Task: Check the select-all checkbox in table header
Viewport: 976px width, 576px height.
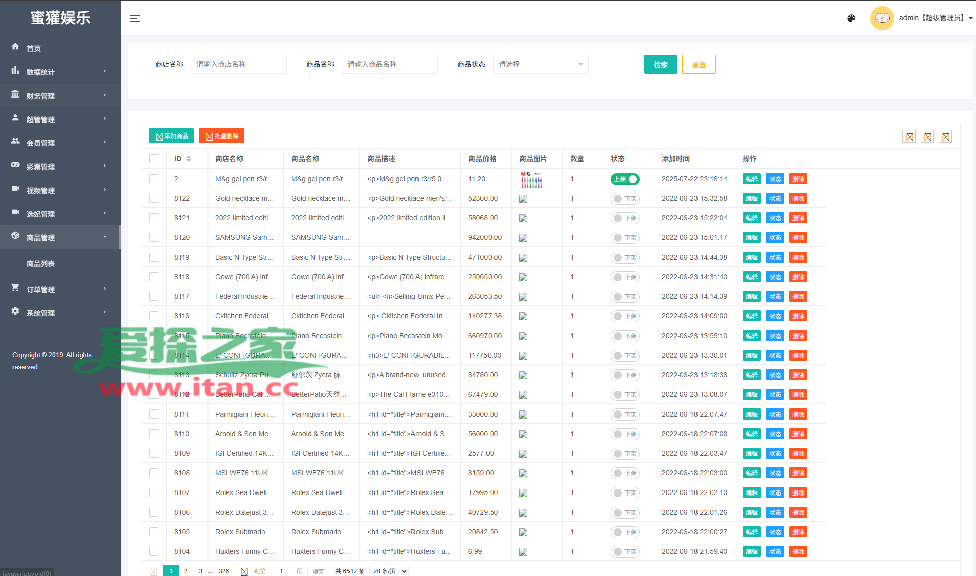Action: pos(154,159)
